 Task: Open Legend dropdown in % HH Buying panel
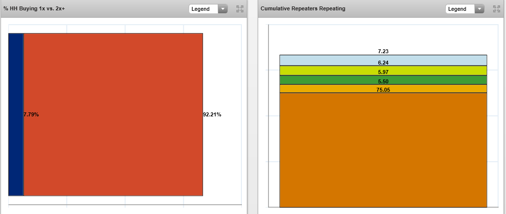(x=208, y=9)
